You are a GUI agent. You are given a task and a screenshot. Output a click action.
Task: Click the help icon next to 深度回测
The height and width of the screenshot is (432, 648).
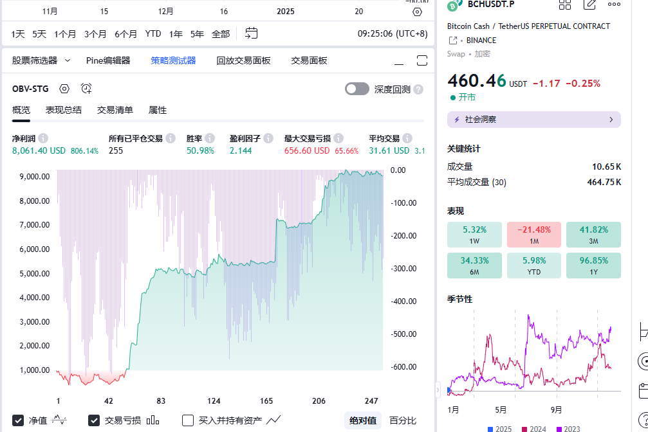[418, 89]
